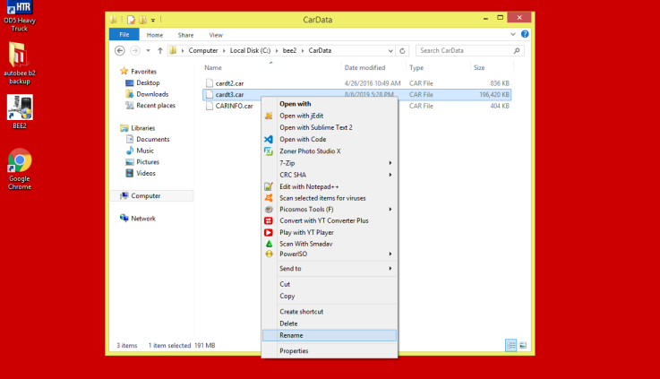Select Properties from context menu
The width and height of the screenshot is (660, 379).
pos(294,350)
